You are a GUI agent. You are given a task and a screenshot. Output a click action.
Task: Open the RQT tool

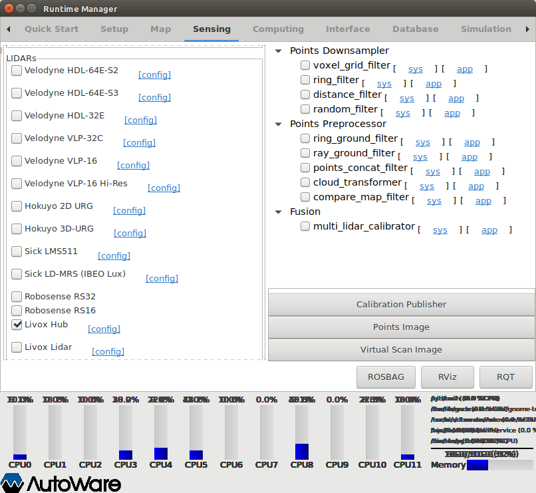pos(505,377)
